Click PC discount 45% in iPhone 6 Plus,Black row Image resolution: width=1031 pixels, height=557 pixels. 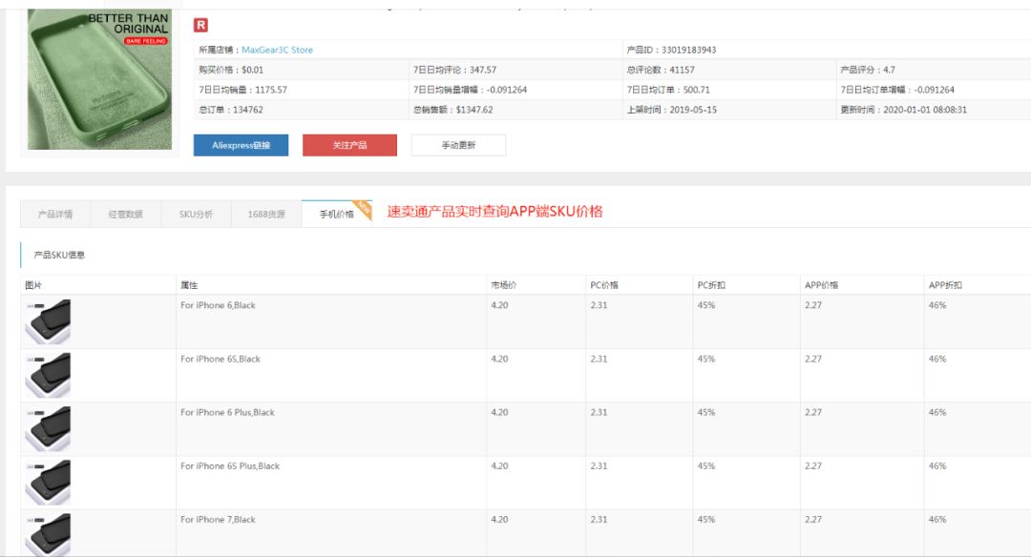(x=706, y=412)
